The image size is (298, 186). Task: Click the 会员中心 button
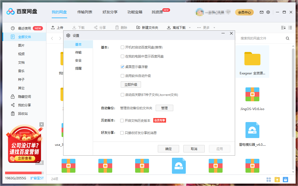point(244,12)
